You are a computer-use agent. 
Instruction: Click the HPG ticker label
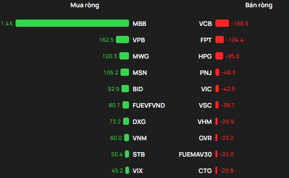tap(205, 56)
